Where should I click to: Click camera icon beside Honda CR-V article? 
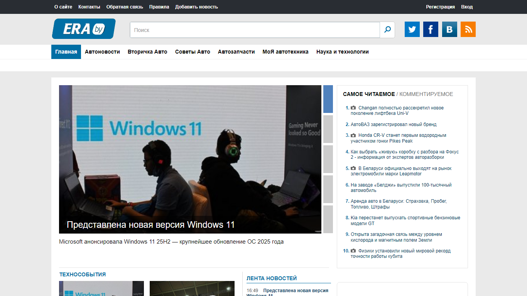[353, 135]
